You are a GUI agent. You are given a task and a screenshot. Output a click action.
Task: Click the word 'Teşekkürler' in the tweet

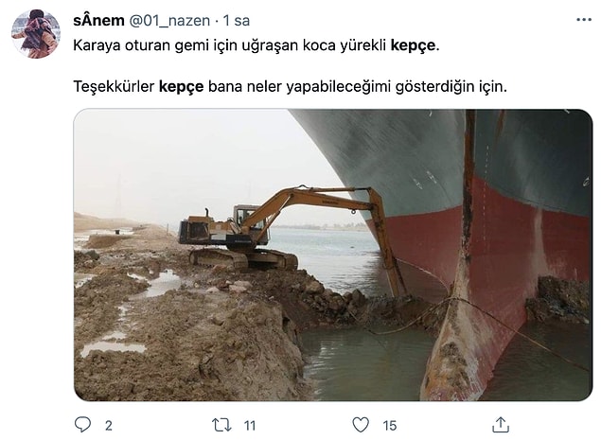114,87
